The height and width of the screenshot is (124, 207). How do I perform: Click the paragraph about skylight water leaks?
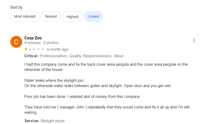pyautogui.click(x=98, y=83)
